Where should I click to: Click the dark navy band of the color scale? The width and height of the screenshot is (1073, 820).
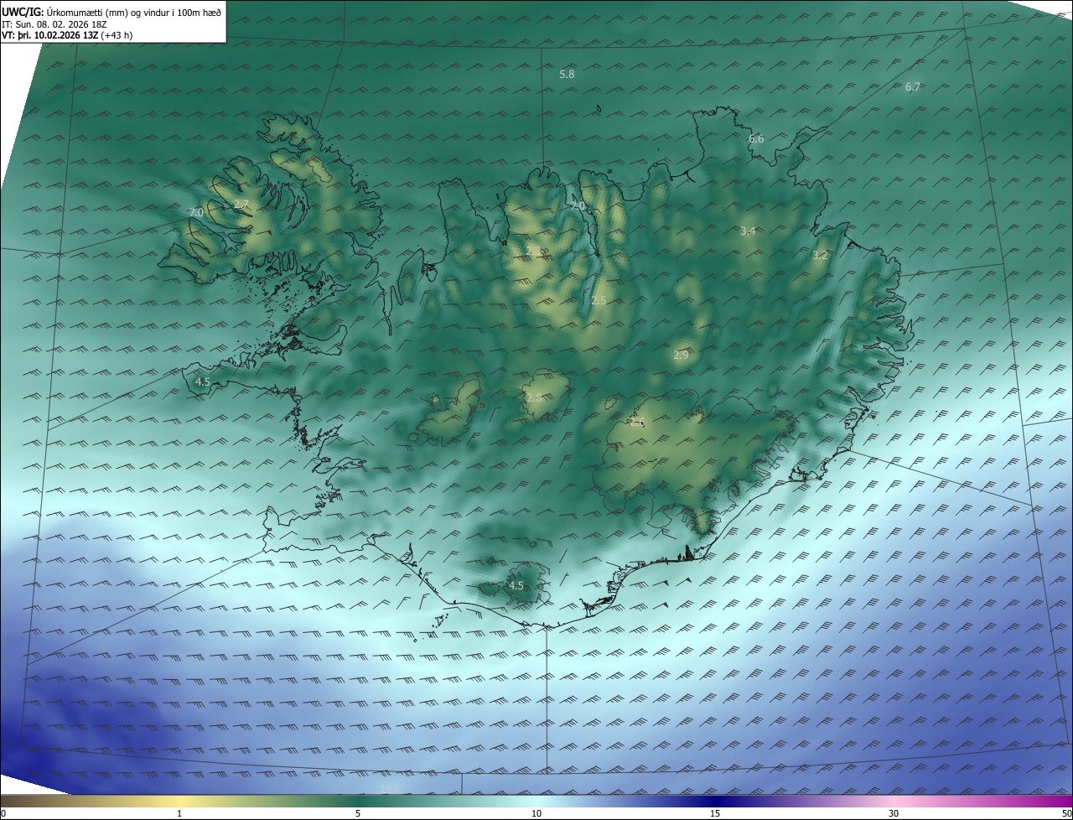pos(715,801)
